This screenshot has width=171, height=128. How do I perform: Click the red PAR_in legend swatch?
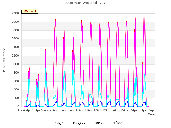(x=50, y=123)
